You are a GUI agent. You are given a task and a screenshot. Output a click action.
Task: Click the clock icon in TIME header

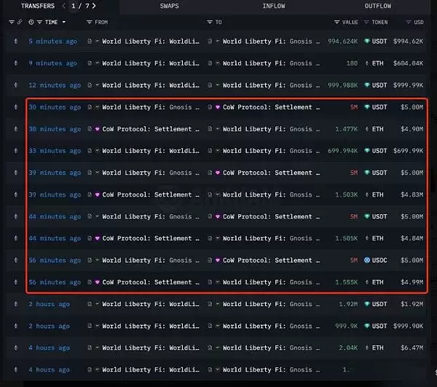[x=31, y=22]
